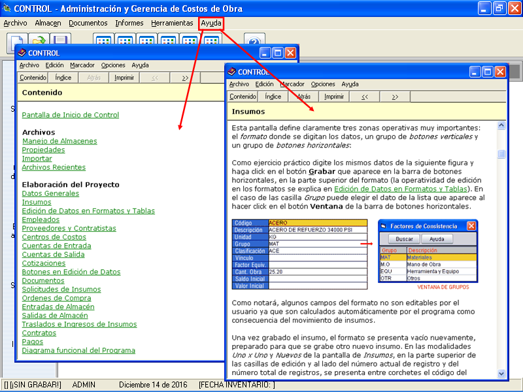Open the New Document toolbar icon
Viewport: 523px width, 392px height.
pos(16,41)
